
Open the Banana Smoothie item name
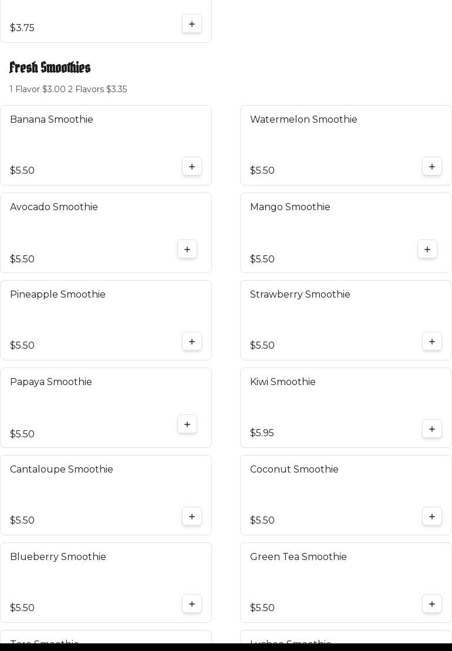pos(52,120)
